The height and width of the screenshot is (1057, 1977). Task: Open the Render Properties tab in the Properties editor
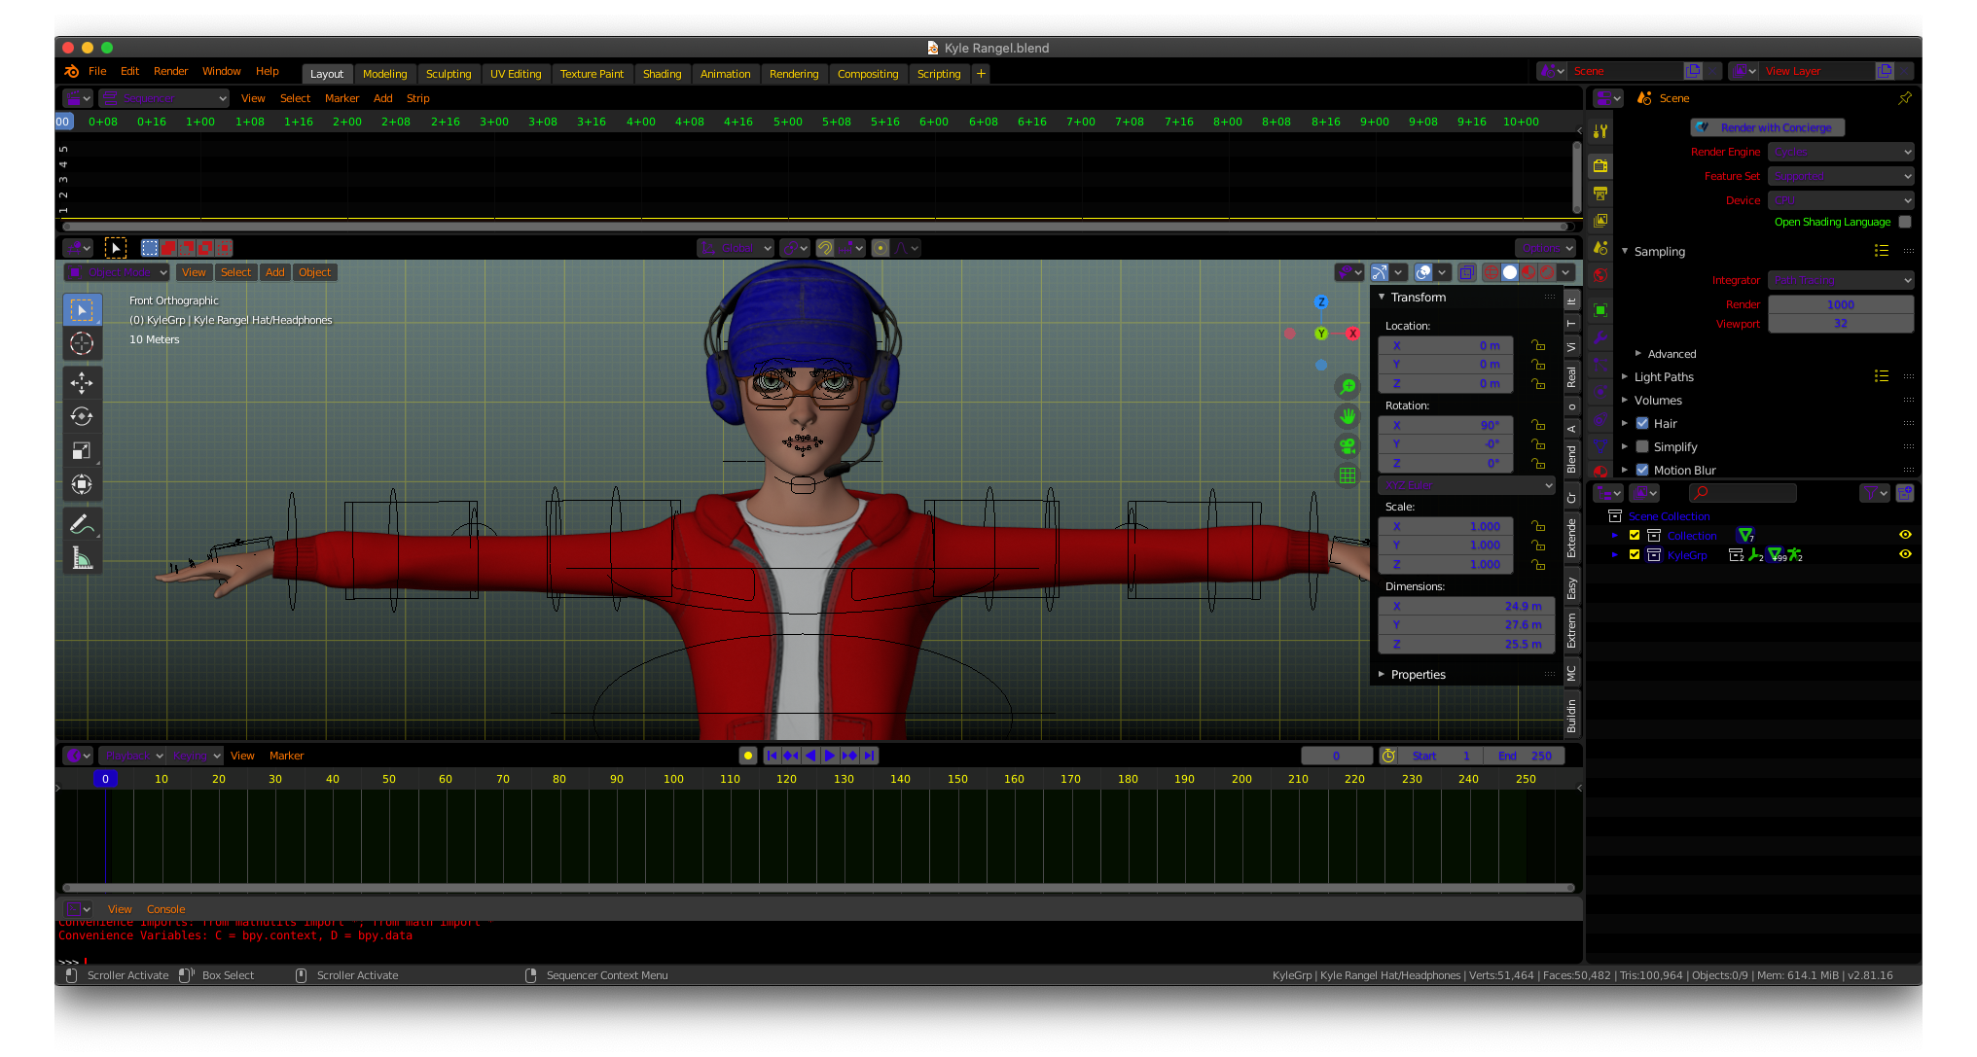pyautogui.click(x=1600, y=165)
